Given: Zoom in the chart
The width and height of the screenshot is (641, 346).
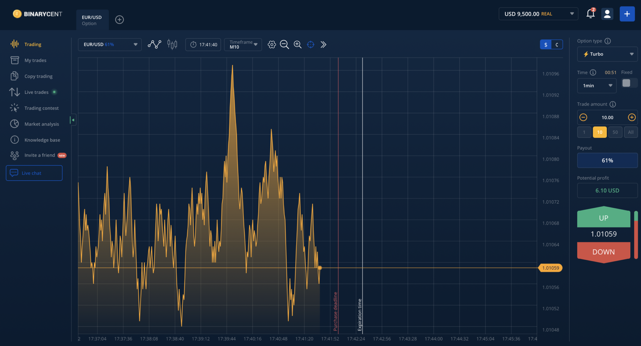Looking at the screenshot, I should tap(297, 44).
